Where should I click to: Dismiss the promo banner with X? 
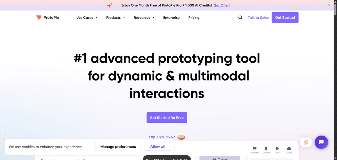click(x=329, y=5)
